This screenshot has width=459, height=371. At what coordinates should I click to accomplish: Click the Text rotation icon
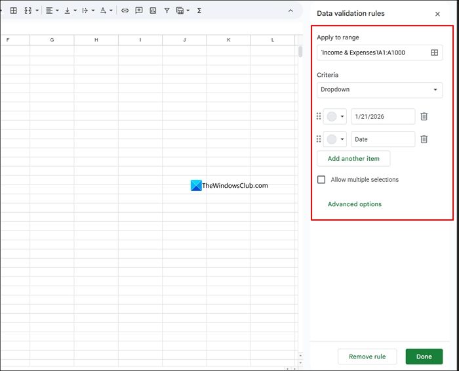tap(103, 11)
